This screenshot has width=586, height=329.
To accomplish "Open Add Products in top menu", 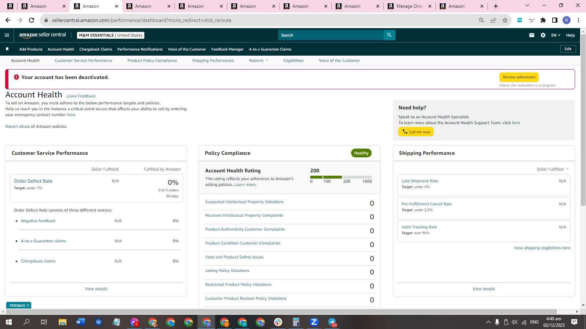I will pos(31,49).
